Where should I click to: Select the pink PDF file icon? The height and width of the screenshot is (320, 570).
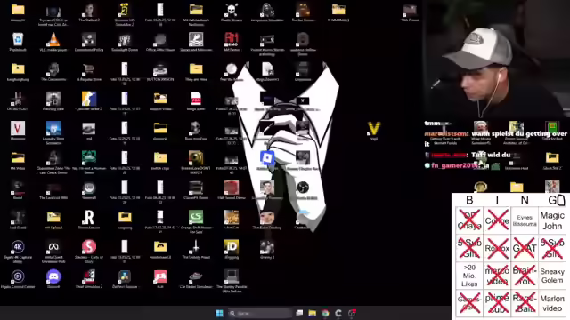(x=196, y=99)
